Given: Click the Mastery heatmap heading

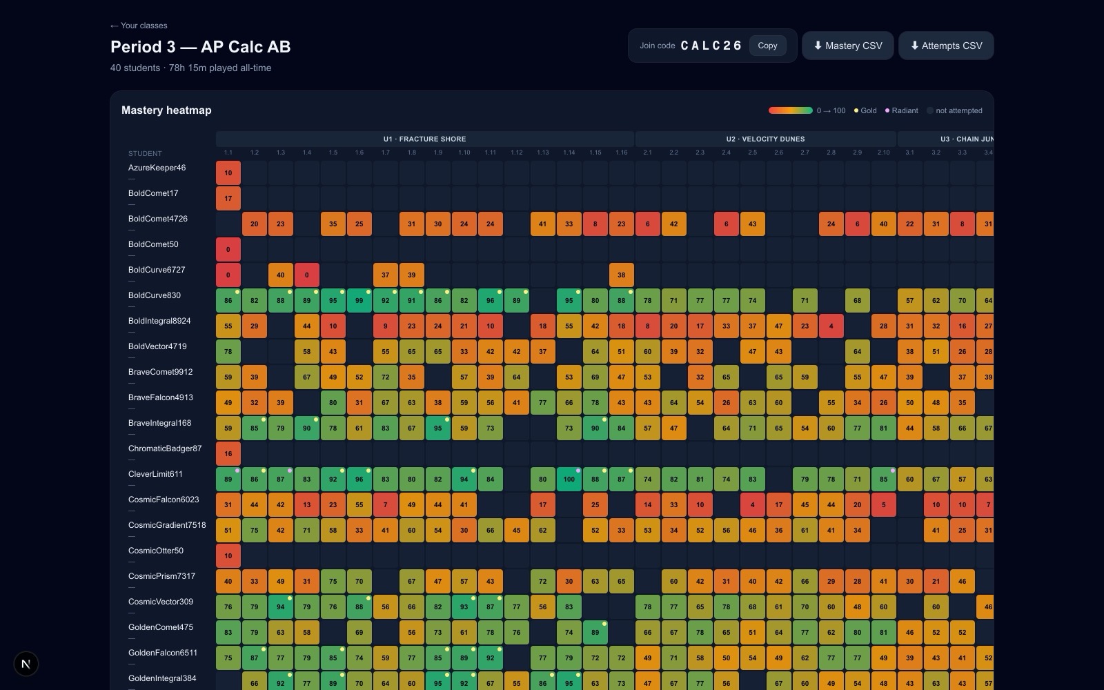Looking at the screenshot, I should coord(166,110).
